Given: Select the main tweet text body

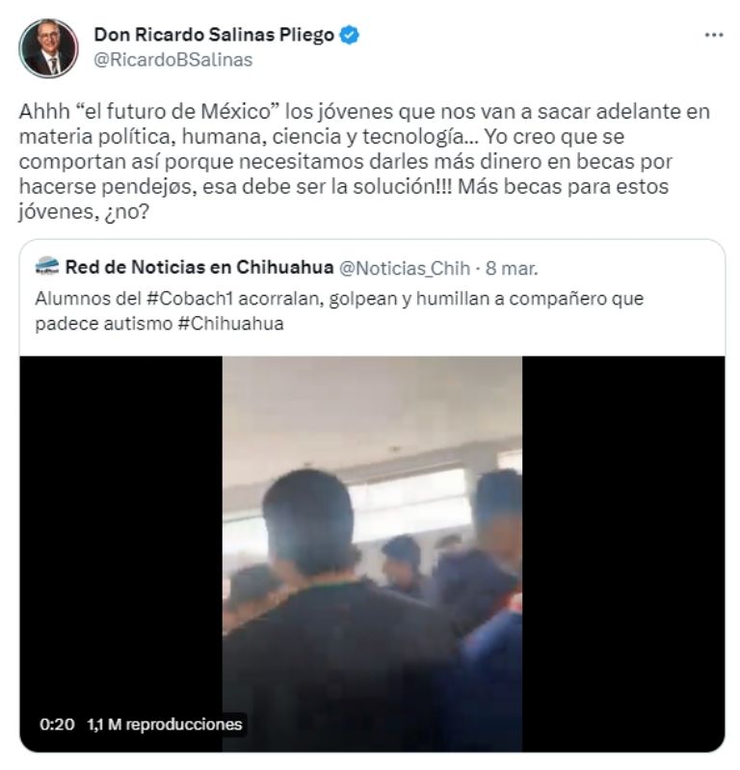Looking at the screenshot, I should point(364,162).
